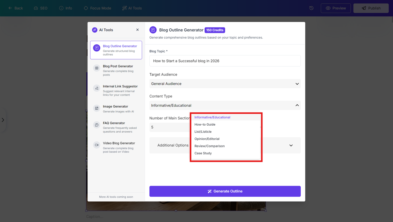Image resolution: width=393 pixels, height=222 pixels.
Task: Click into the Blog Topic text field
Action: (225, 61)
